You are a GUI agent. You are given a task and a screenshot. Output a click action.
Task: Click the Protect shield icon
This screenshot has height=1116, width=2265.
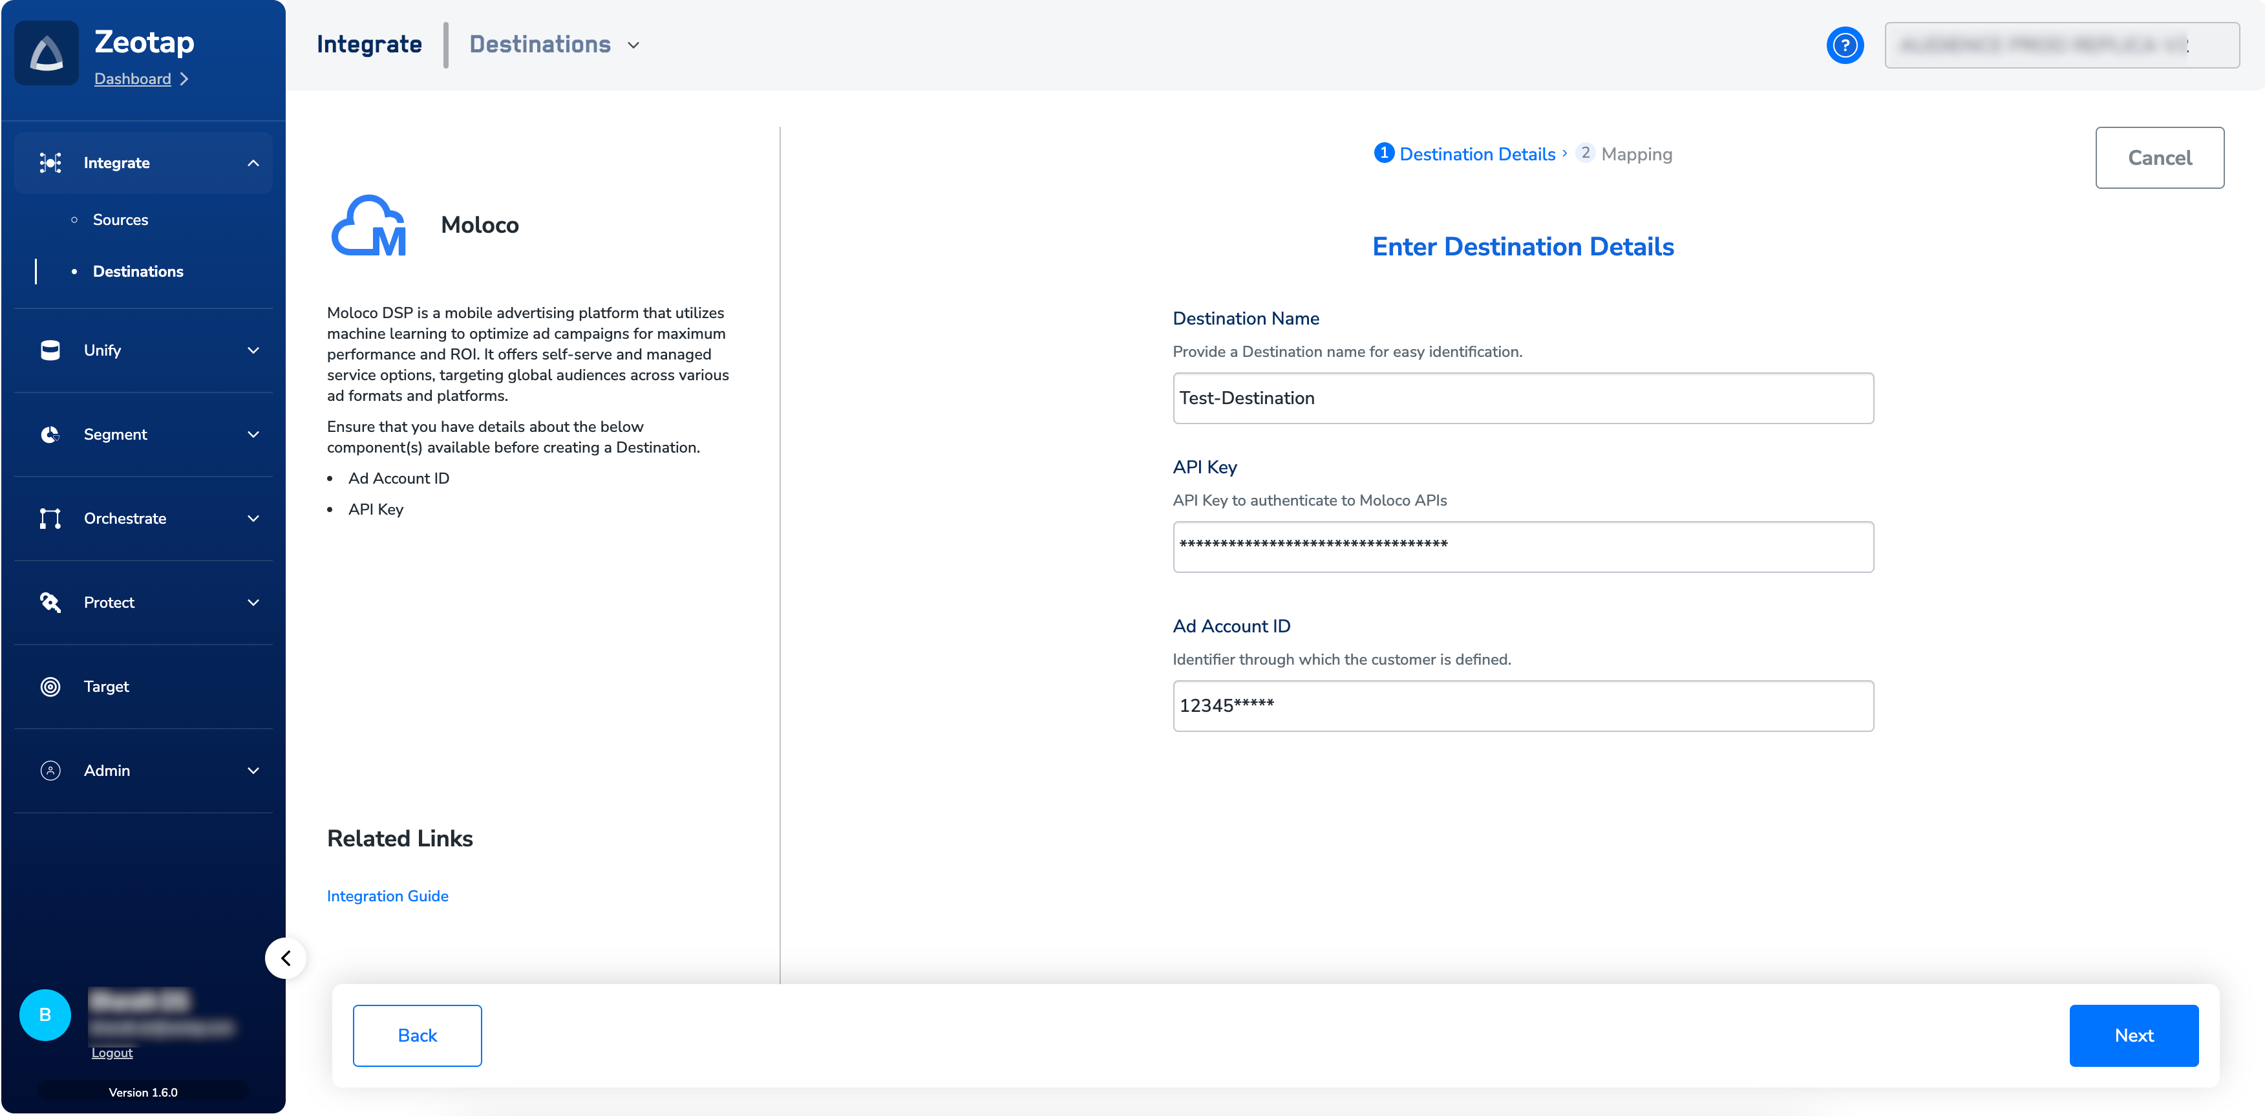tap(50, 603)
